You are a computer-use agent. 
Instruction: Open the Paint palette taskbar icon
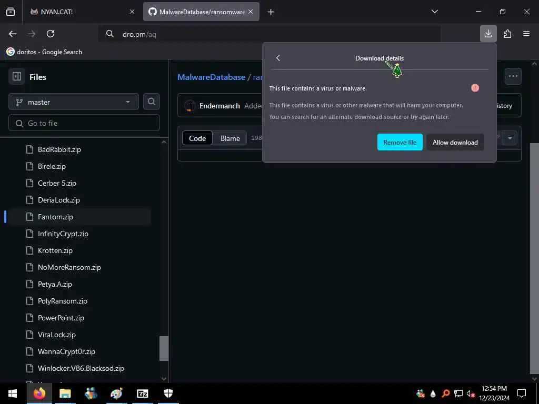(116, 393)
